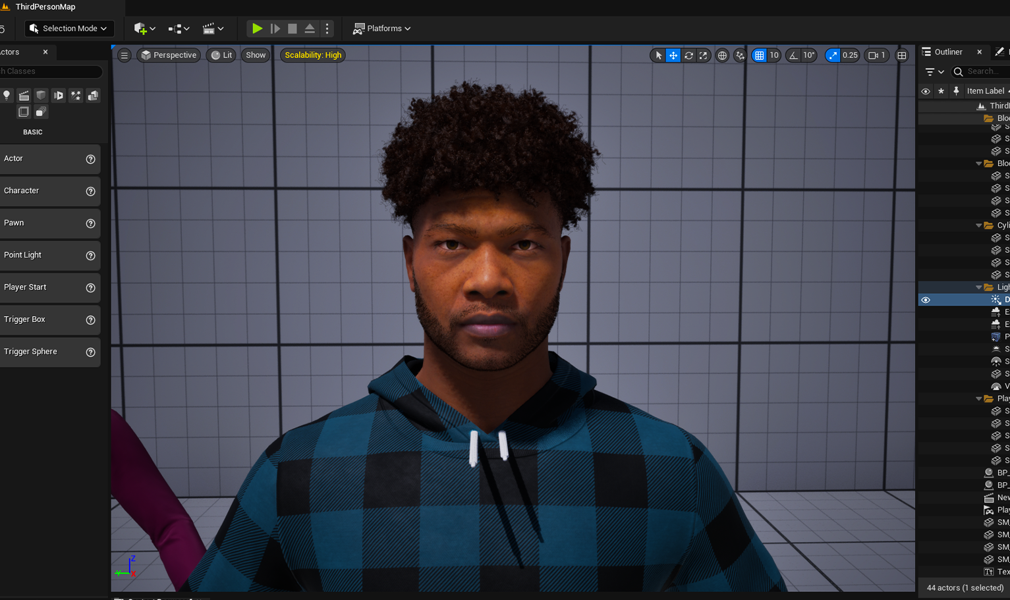Select media play-arrow category in Place Actors

coord(58,95)
